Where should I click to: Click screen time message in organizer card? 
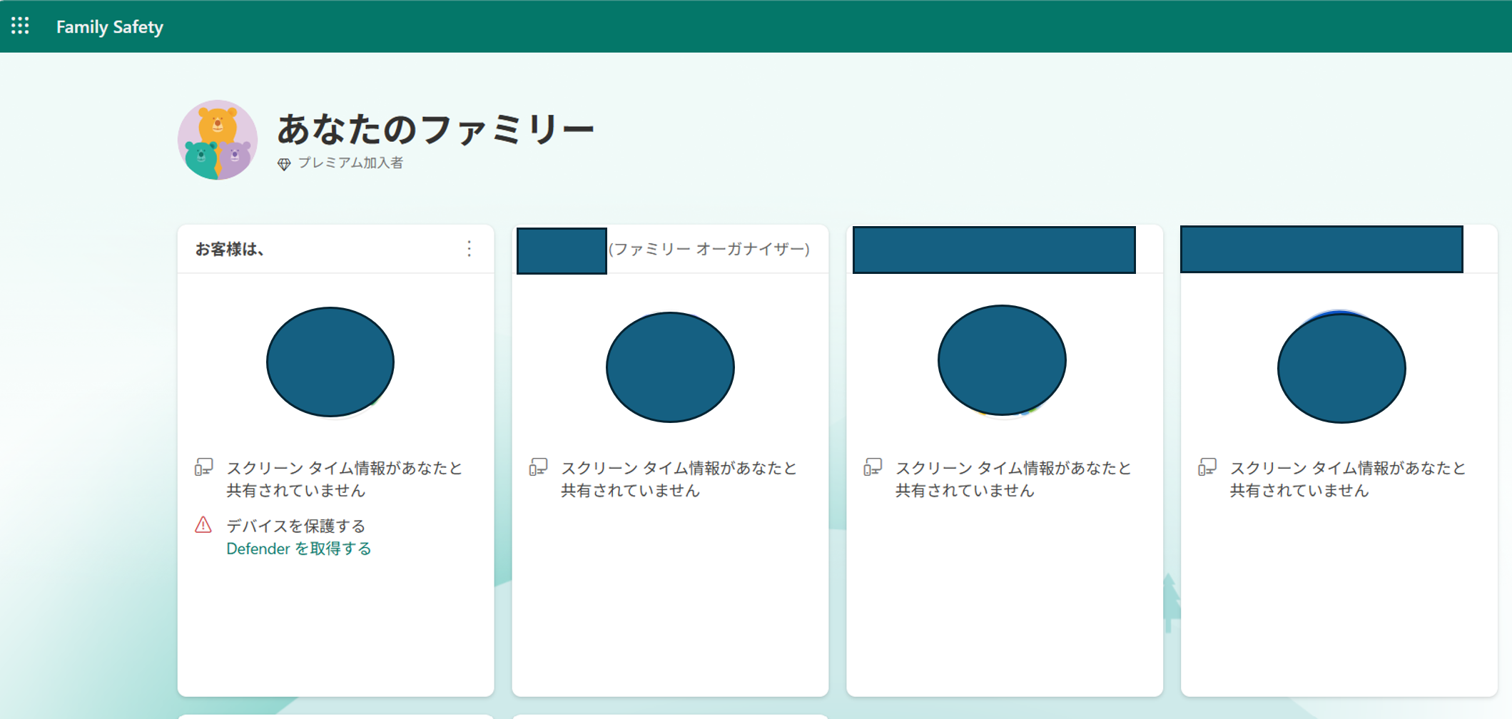(x=679, y=479)
